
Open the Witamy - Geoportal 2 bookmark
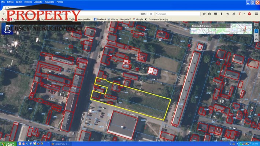(x=119, y=19)
